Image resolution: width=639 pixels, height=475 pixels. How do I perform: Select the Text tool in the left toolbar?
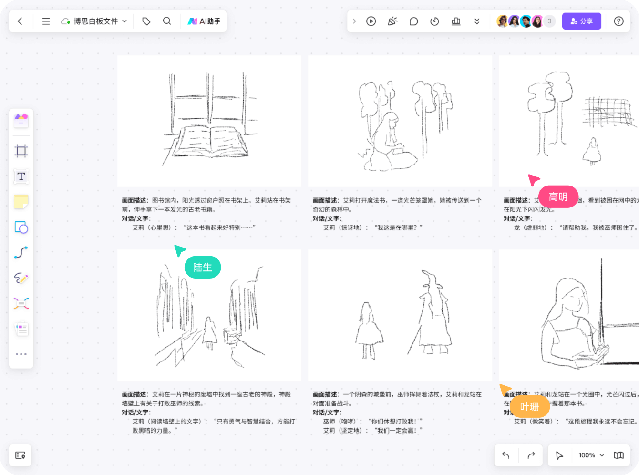pos(21,176)
